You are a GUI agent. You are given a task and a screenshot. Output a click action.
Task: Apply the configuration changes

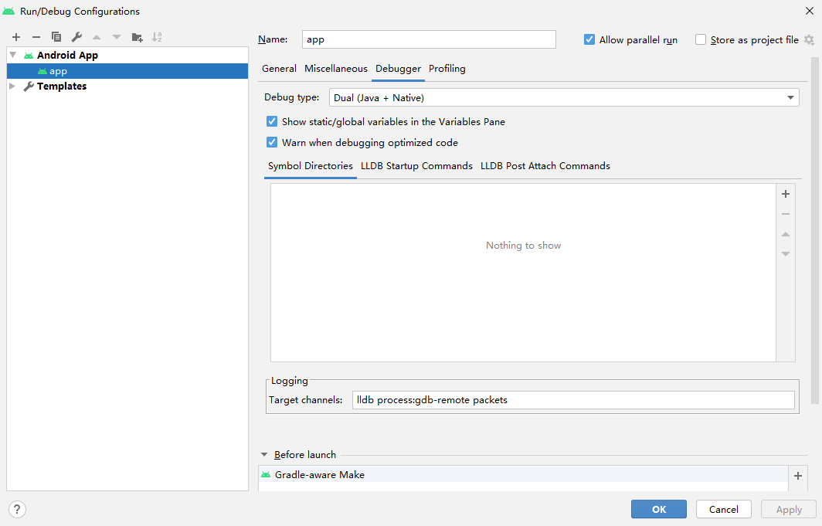(788, 509)
